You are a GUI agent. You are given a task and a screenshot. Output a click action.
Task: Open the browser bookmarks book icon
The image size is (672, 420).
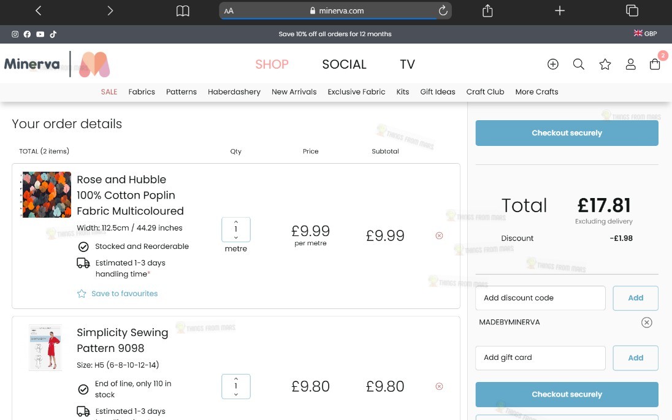tap(183, 10)
